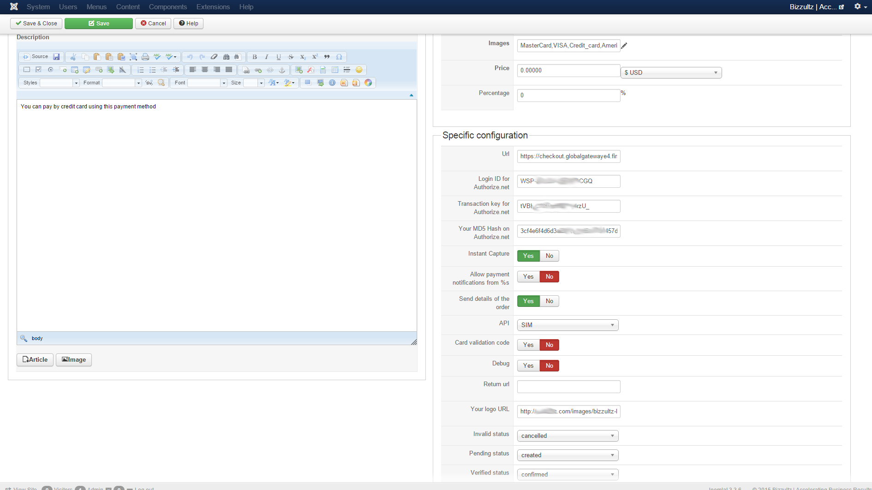872x490 pixels.
Task: Insert a horizontal line
Action: [x=347, y=70]
